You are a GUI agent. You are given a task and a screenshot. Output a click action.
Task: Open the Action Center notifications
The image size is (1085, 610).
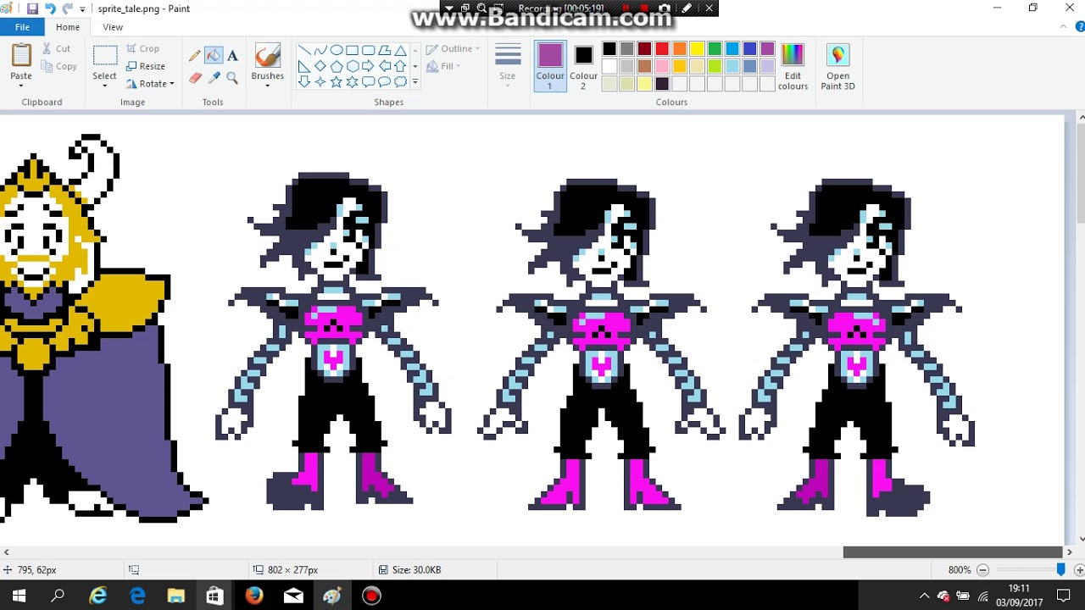point(1064,596)
